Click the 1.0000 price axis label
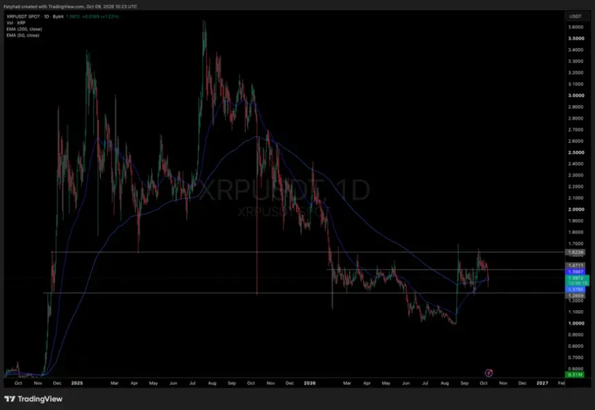The image size is (595, 410). [x=576, y=323]
